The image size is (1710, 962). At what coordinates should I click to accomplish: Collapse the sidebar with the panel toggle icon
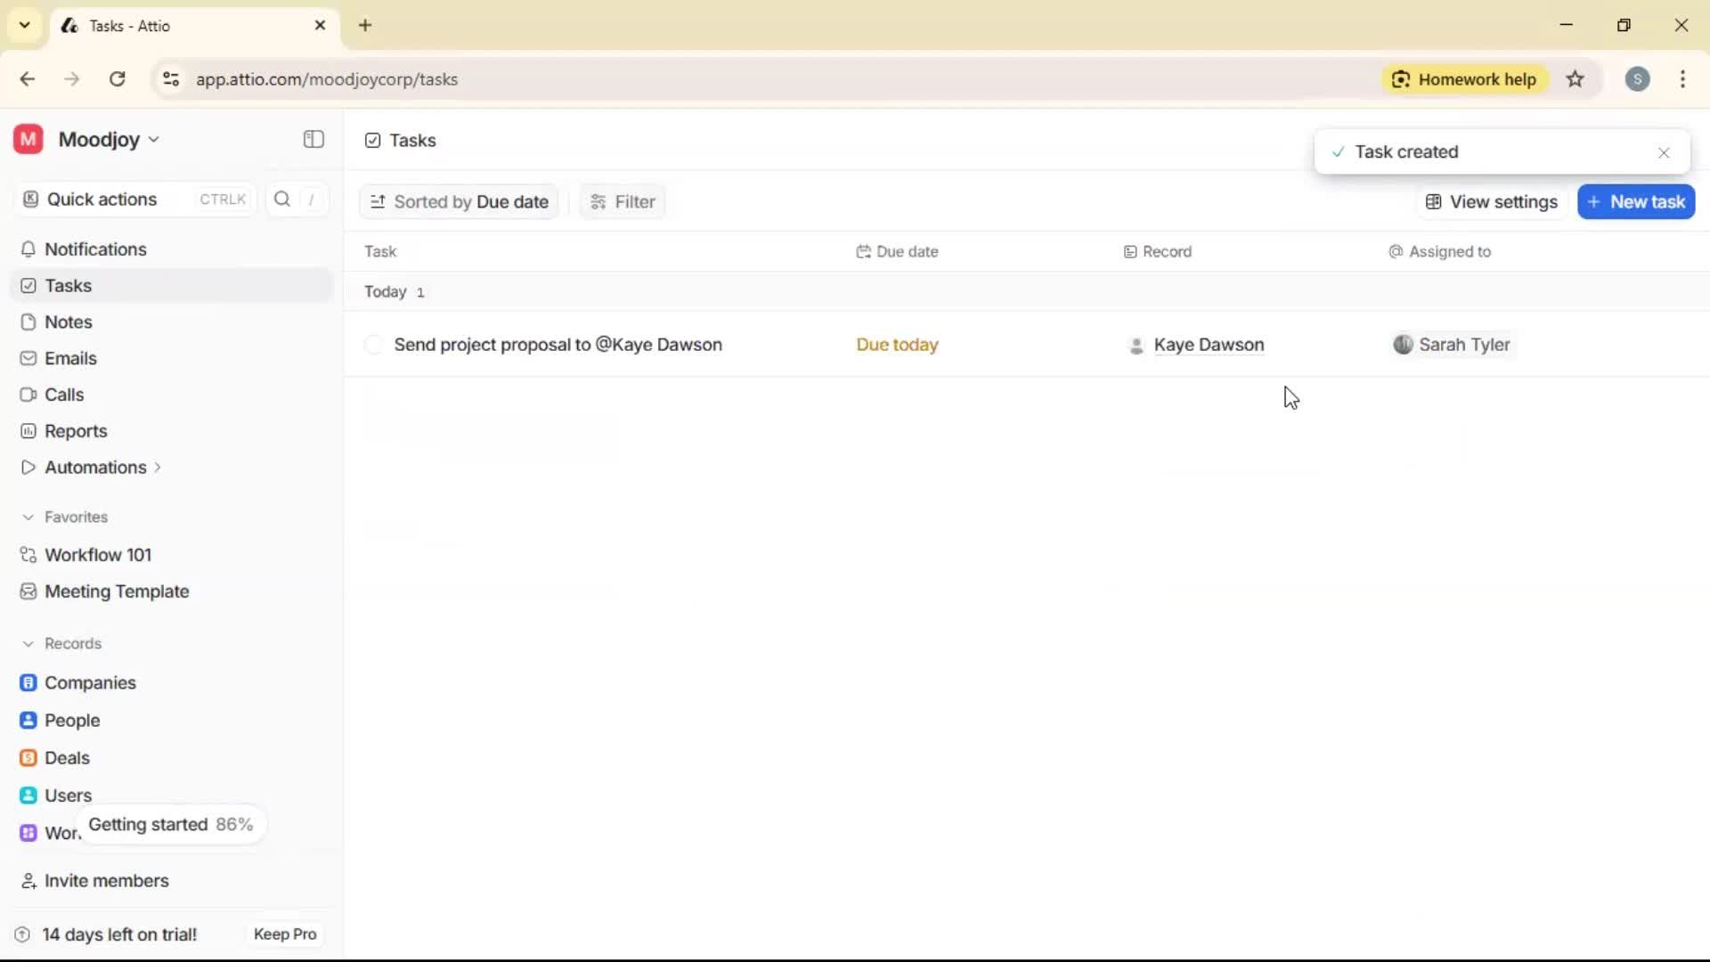(313, 139)
